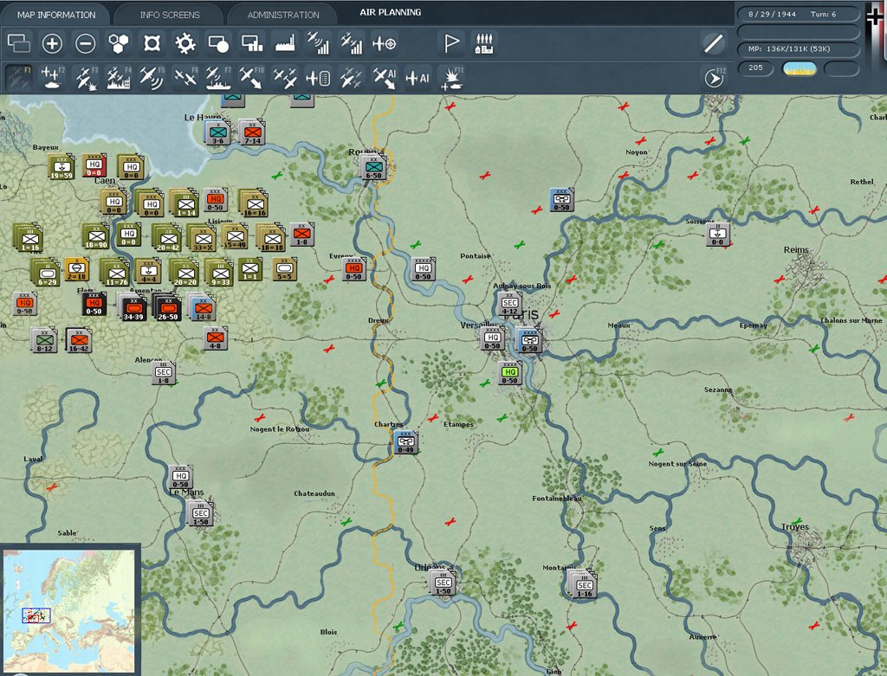The image size is (887, 676).
Task: Click the people and city manpower icon
Action: pyautogui.click(x=484, y=43)
